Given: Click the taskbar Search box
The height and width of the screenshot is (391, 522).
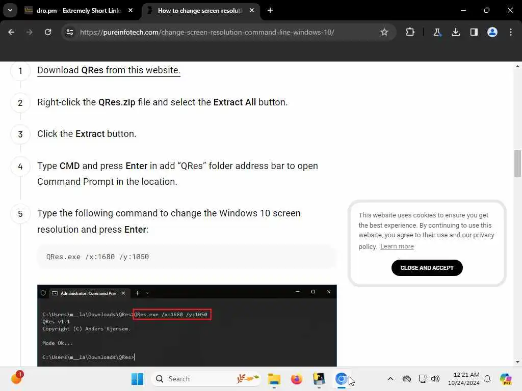Looking at the screenshot, I should point(206,379).
